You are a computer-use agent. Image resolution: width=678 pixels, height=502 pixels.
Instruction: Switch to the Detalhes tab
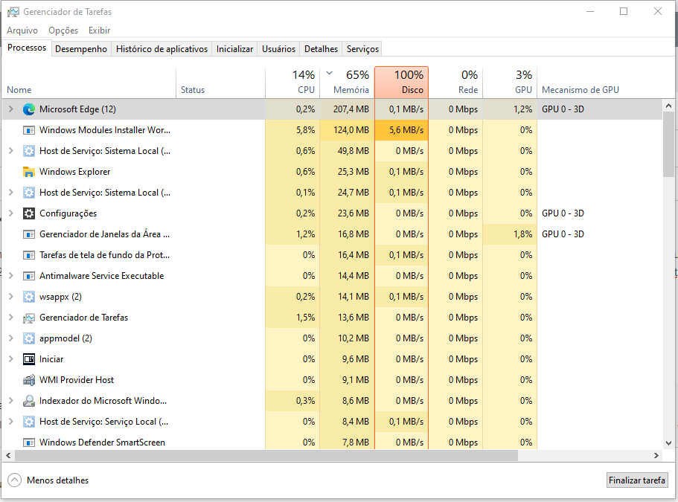tap(321, 49)
